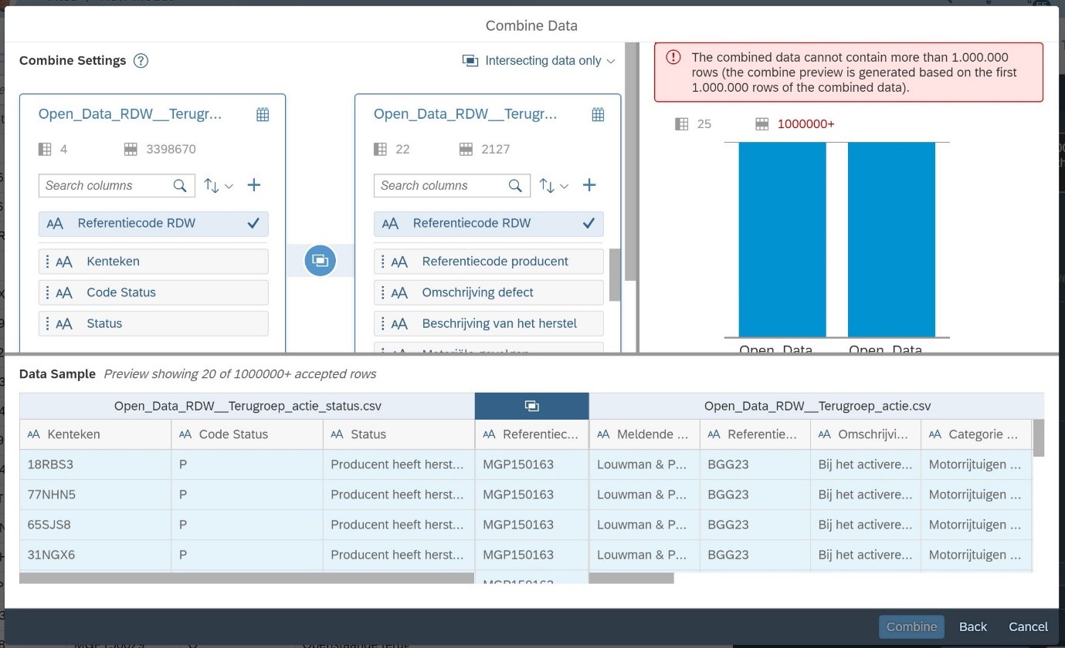Select the Omschrijving defect column
Viewport: 1065px width, 648px height.
(489, 292)
